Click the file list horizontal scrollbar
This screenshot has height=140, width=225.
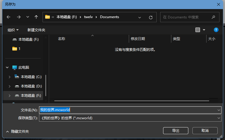coord(132,101)
